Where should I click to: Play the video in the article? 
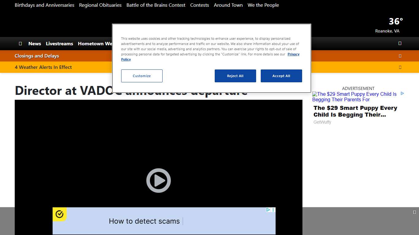[158, 181]
